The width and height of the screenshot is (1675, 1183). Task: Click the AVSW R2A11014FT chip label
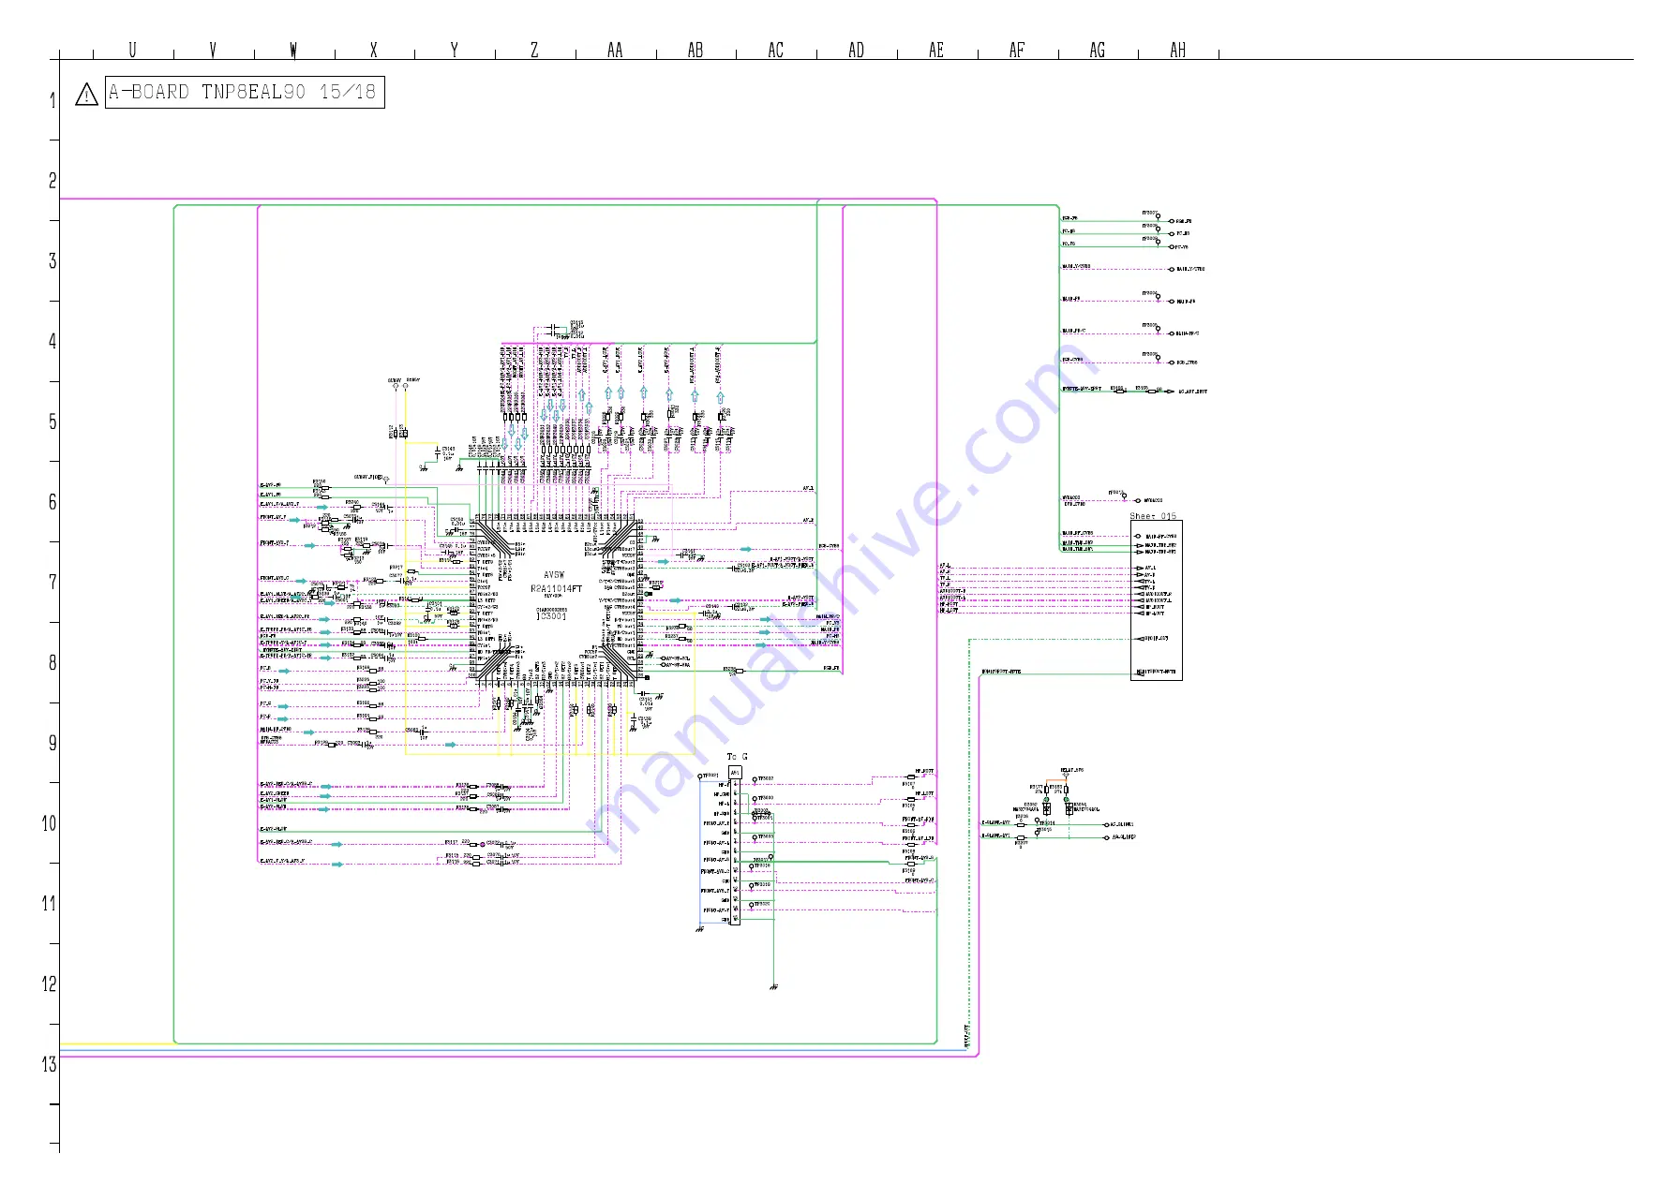click(x=556, y=582)
